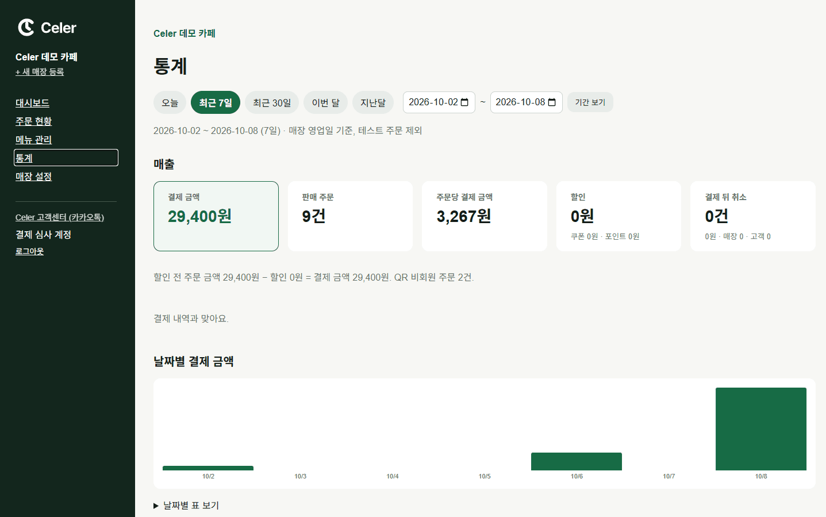Screen dimensions: 826x517
Task: Click the 10/2 bar in the chart
Action: 208,468
